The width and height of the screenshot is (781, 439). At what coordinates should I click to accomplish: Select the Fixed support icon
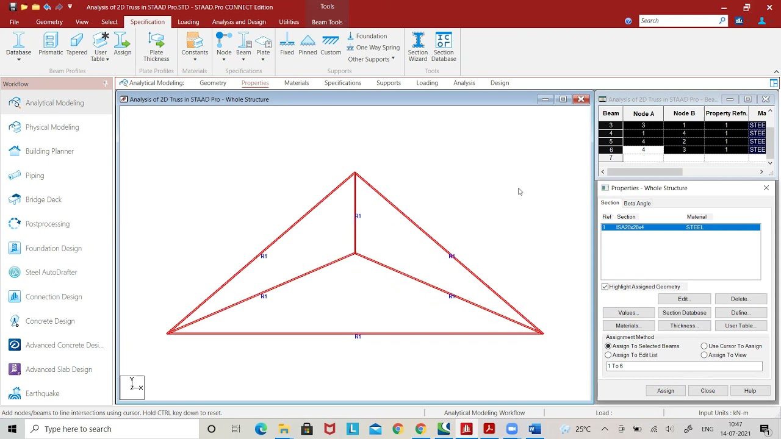287,45
